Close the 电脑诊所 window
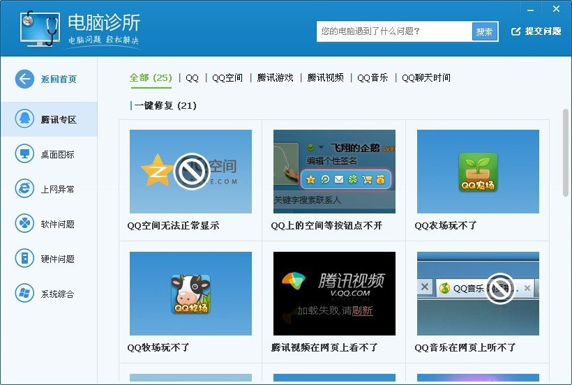The image size is (572, 385). coord(556,9)
